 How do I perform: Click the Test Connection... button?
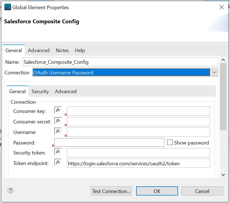(111, 191)
